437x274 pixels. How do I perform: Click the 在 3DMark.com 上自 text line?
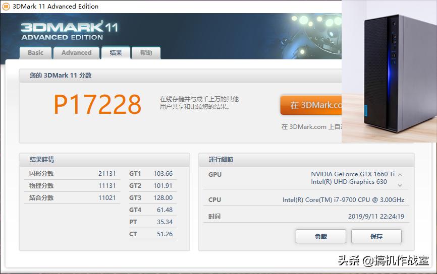[x=311, y=127]
